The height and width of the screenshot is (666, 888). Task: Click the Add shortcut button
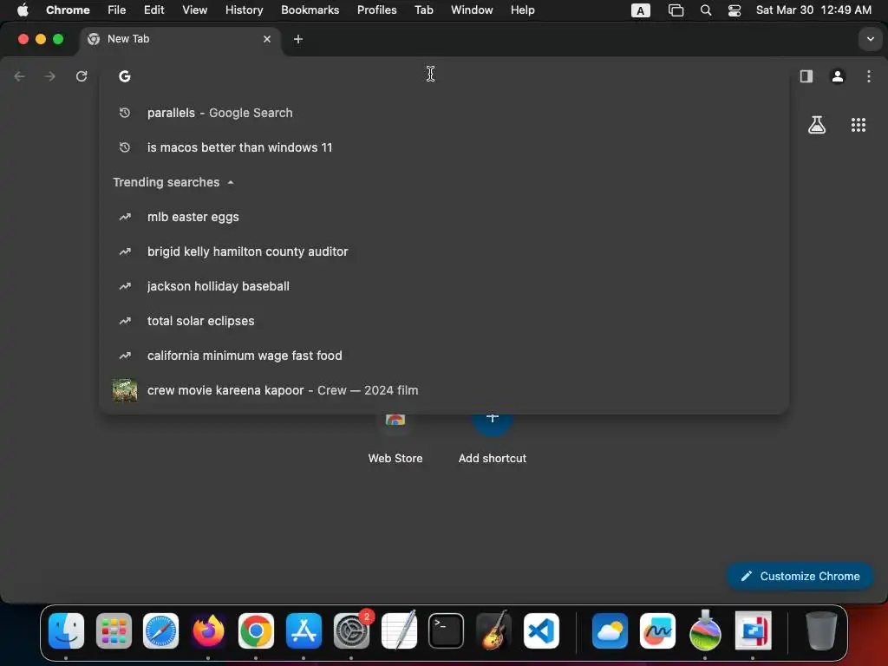493,439
